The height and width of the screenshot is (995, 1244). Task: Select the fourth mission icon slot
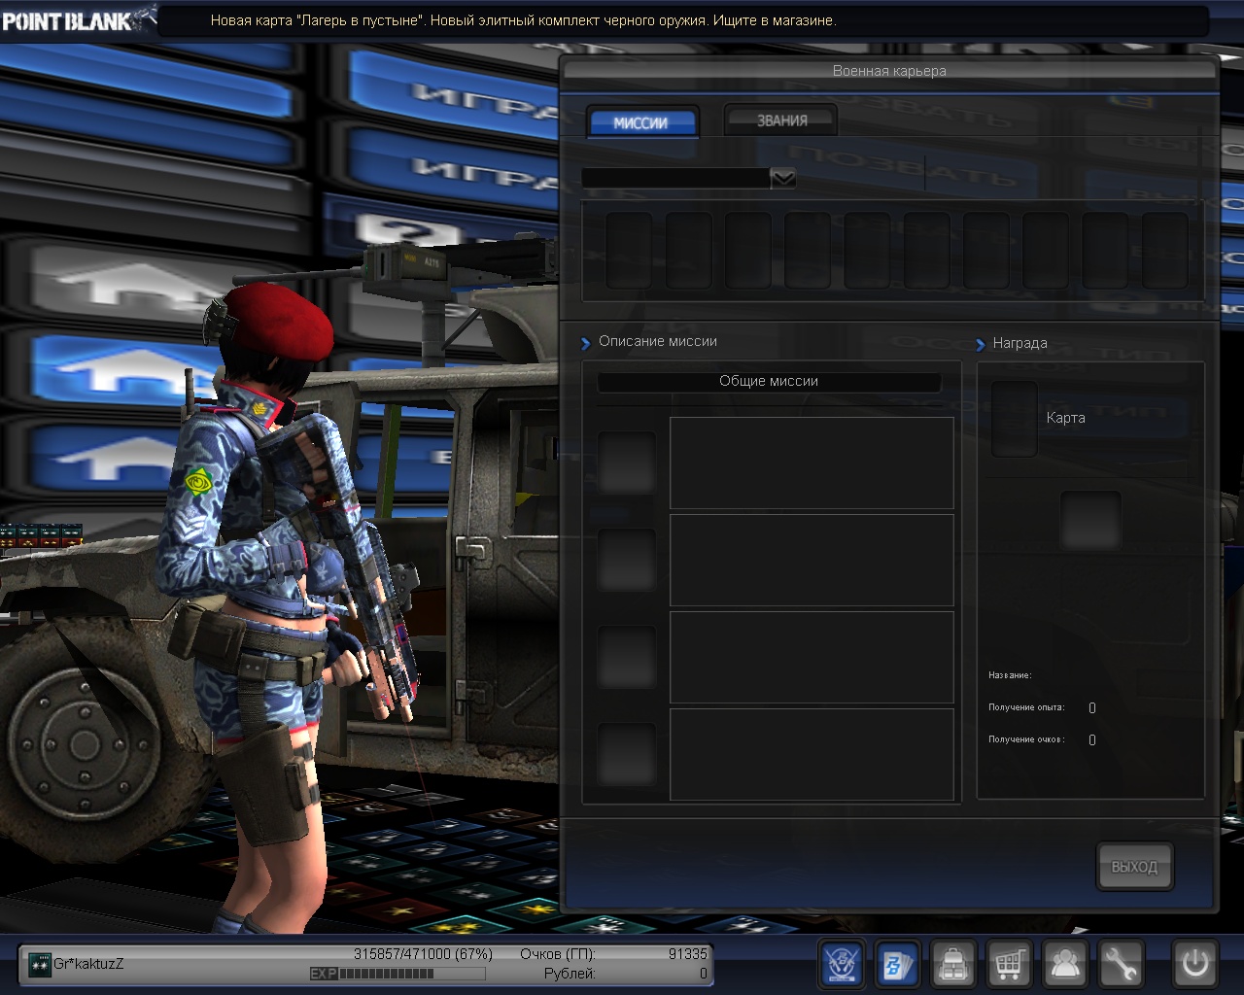coord(627,755)
